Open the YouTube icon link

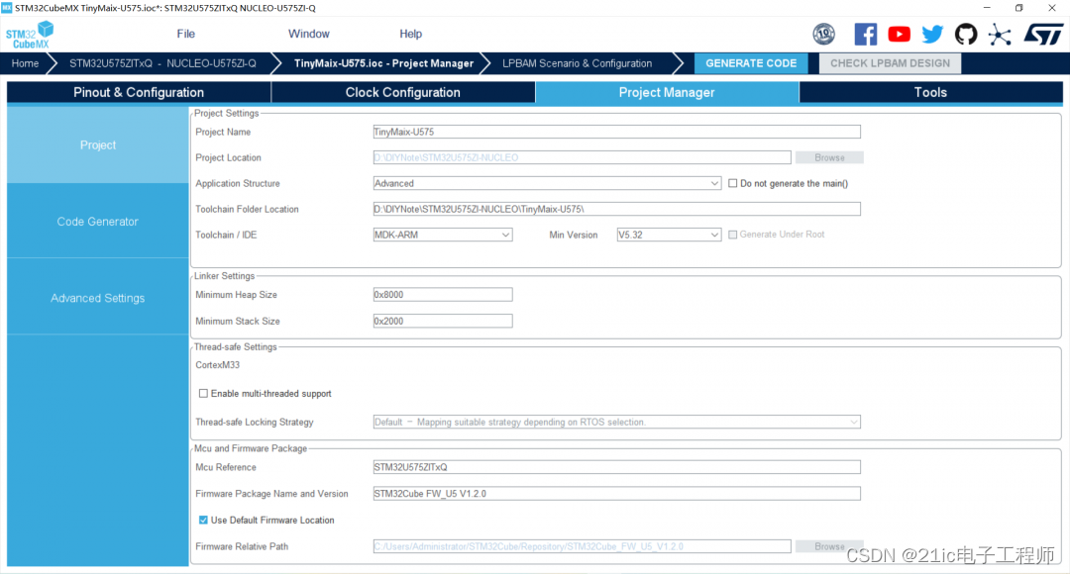pos(899,34)
